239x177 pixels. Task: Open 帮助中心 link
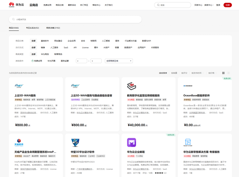point(96,5)
